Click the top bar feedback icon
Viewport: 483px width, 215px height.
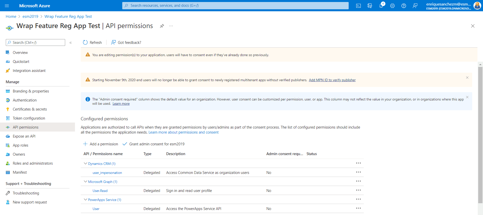(x=415, y=6)
